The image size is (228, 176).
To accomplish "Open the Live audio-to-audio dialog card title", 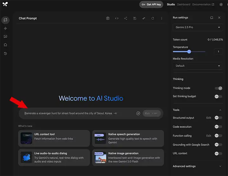I will click(51, 153).
